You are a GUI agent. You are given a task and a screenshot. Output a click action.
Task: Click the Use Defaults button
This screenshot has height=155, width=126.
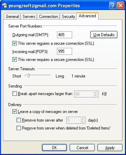coord(104,34)
